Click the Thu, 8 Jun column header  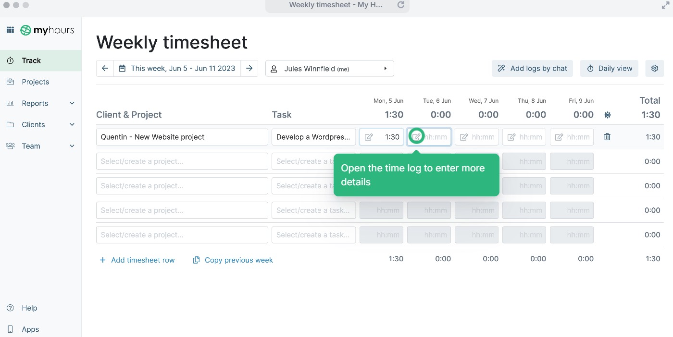coord(532,101)
